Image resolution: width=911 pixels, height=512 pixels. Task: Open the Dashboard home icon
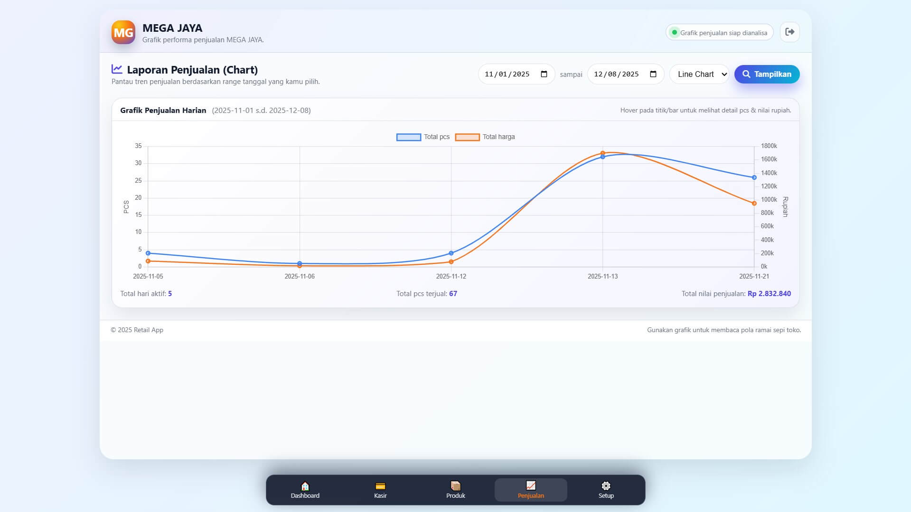(305, 486)
